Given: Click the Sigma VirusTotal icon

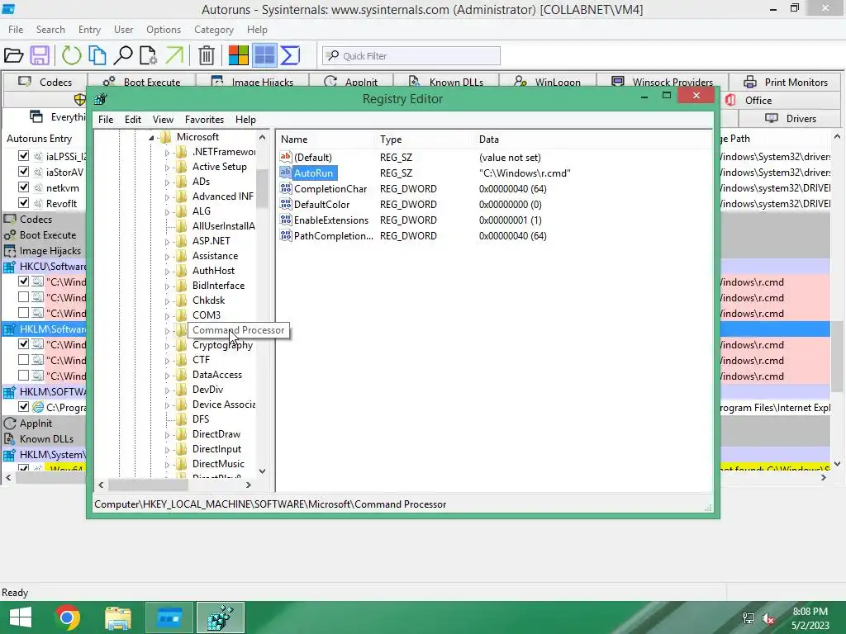Looking at the screenshot, I should [290, 55].
